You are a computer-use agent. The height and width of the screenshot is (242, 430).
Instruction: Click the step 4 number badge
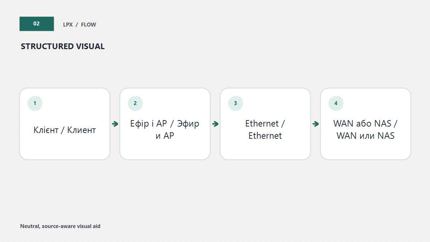pyautogui.click(x=336, y=103)
